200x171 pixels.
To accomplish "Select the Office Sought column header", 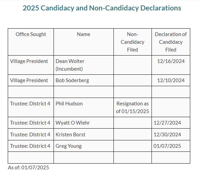I will (x=31, y=42).
